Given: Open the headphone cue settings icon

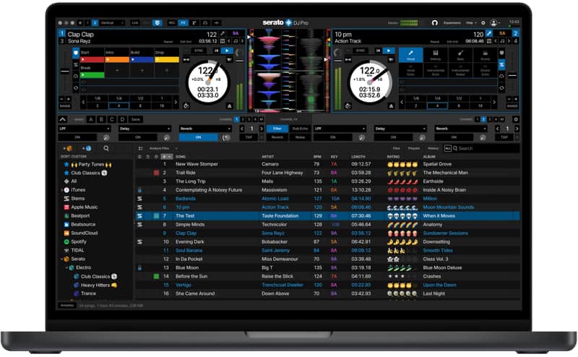Looking at the screenshot, I should tap(435, 23).
